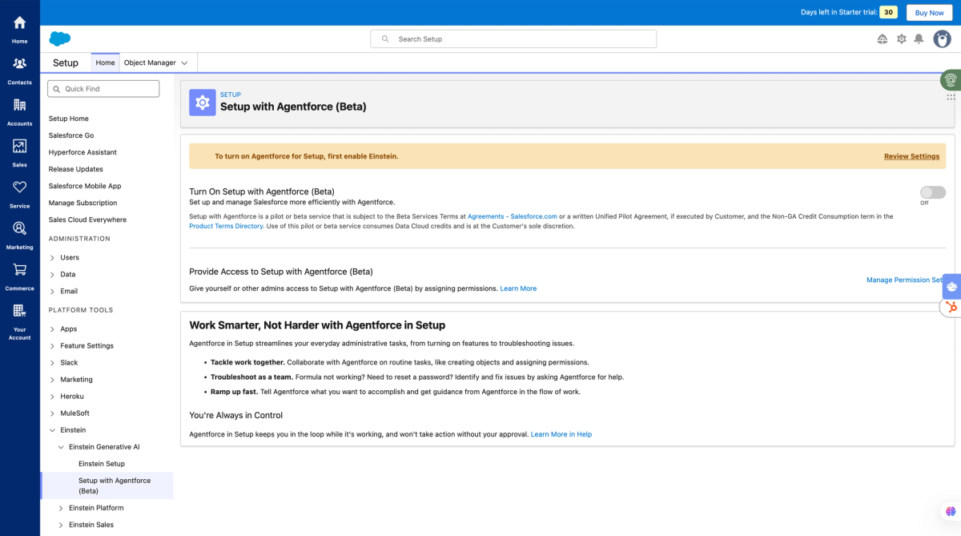Open the Trailhead guidance icon in header
Screen dimensions: 961x536
coord(883,38)
